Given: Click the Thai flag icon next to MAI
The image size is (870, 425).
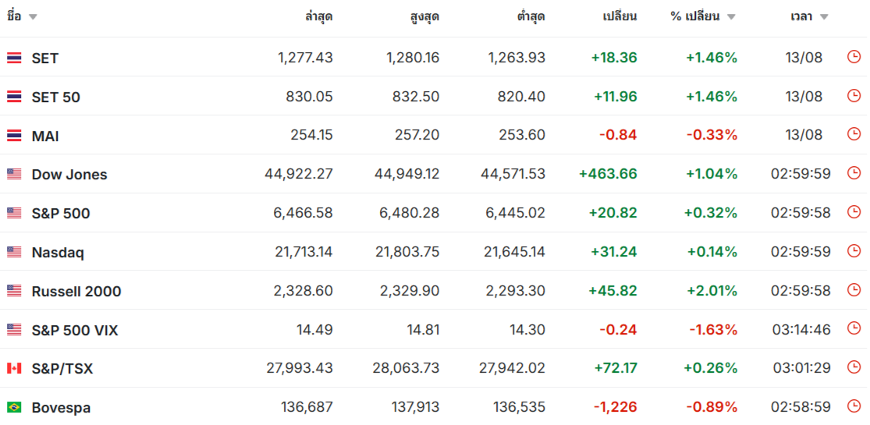Looking at the screenshot, I should [14, 136].
